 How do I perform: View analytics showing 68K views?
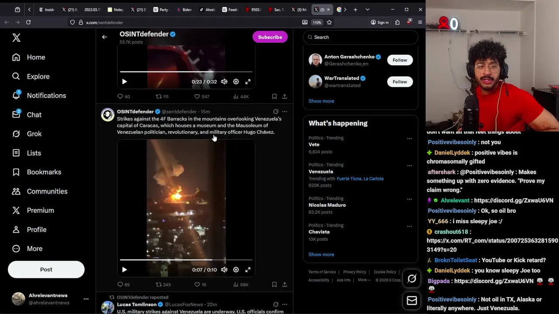coord(241,284)
